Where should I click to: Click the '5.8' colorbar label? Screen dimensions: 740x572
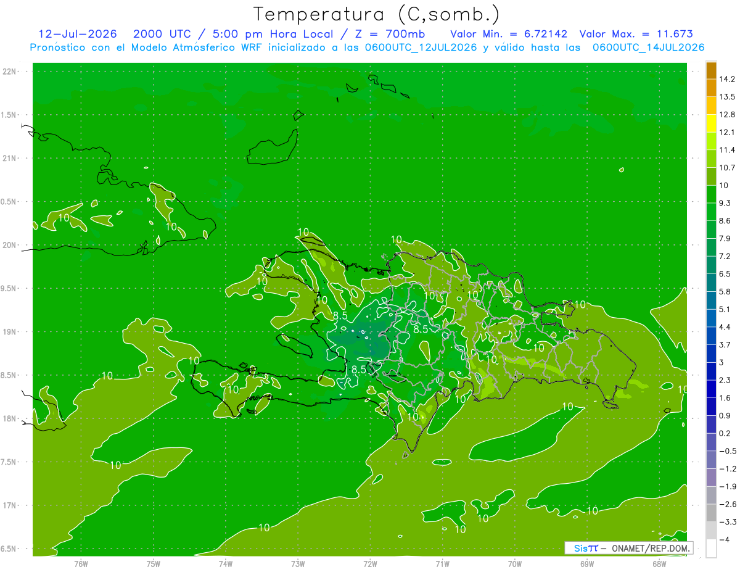[x=725, y=292]
